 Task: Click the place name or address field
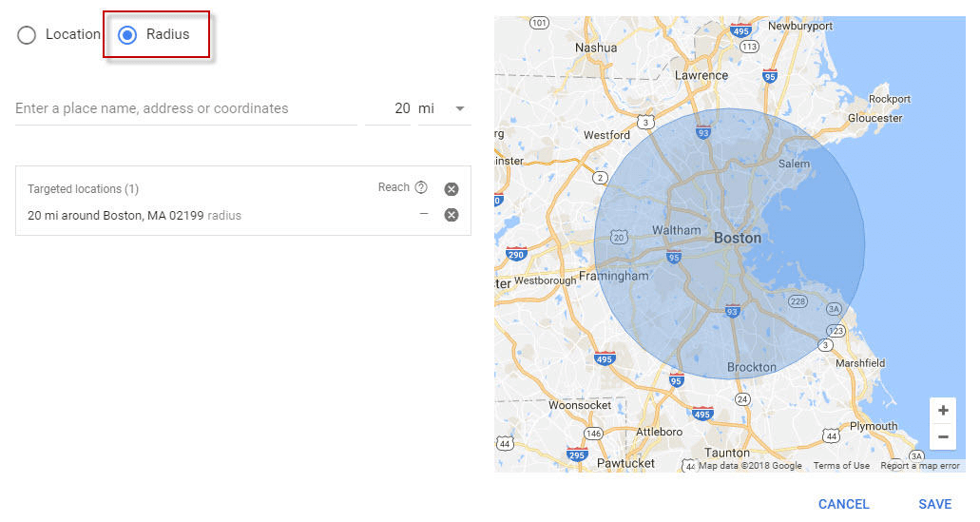click(x=185, y=108)
